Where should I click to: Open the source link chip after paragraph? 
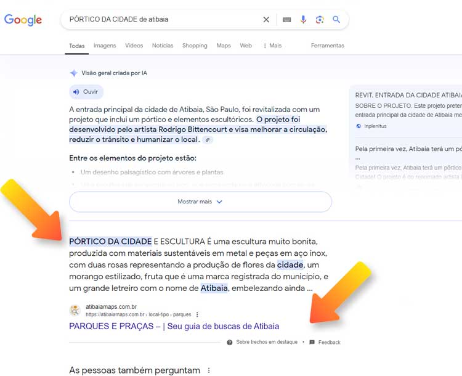coord(208,140)
